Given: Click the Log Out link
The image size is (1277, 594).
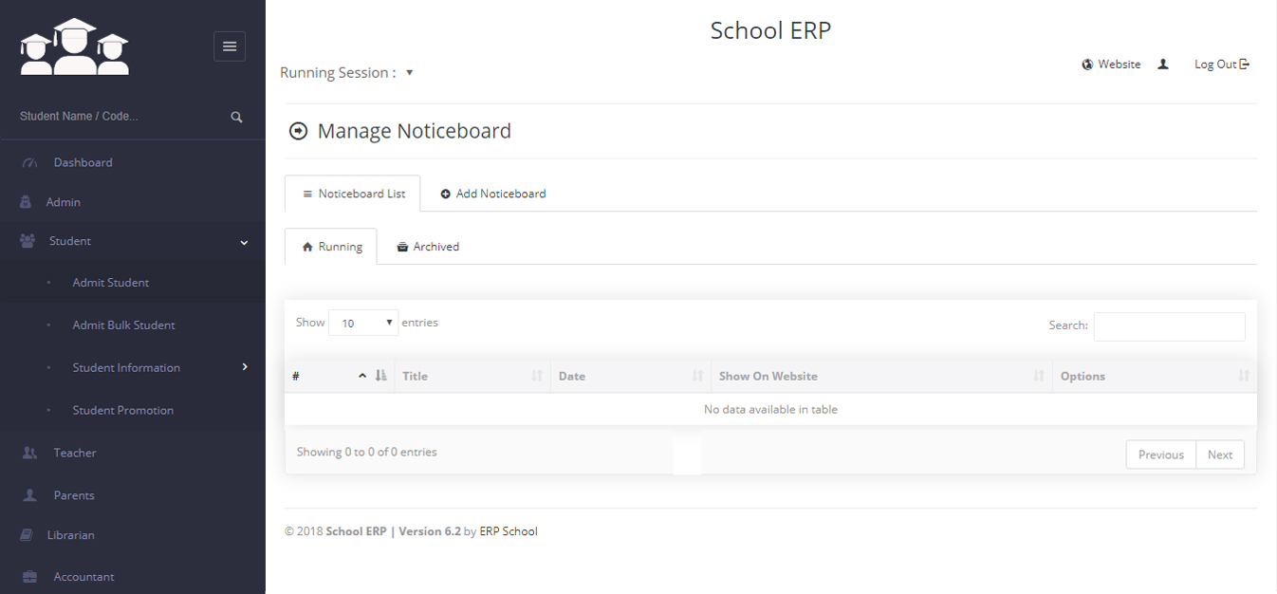Looking at the screenshot, I should 1221,65.
